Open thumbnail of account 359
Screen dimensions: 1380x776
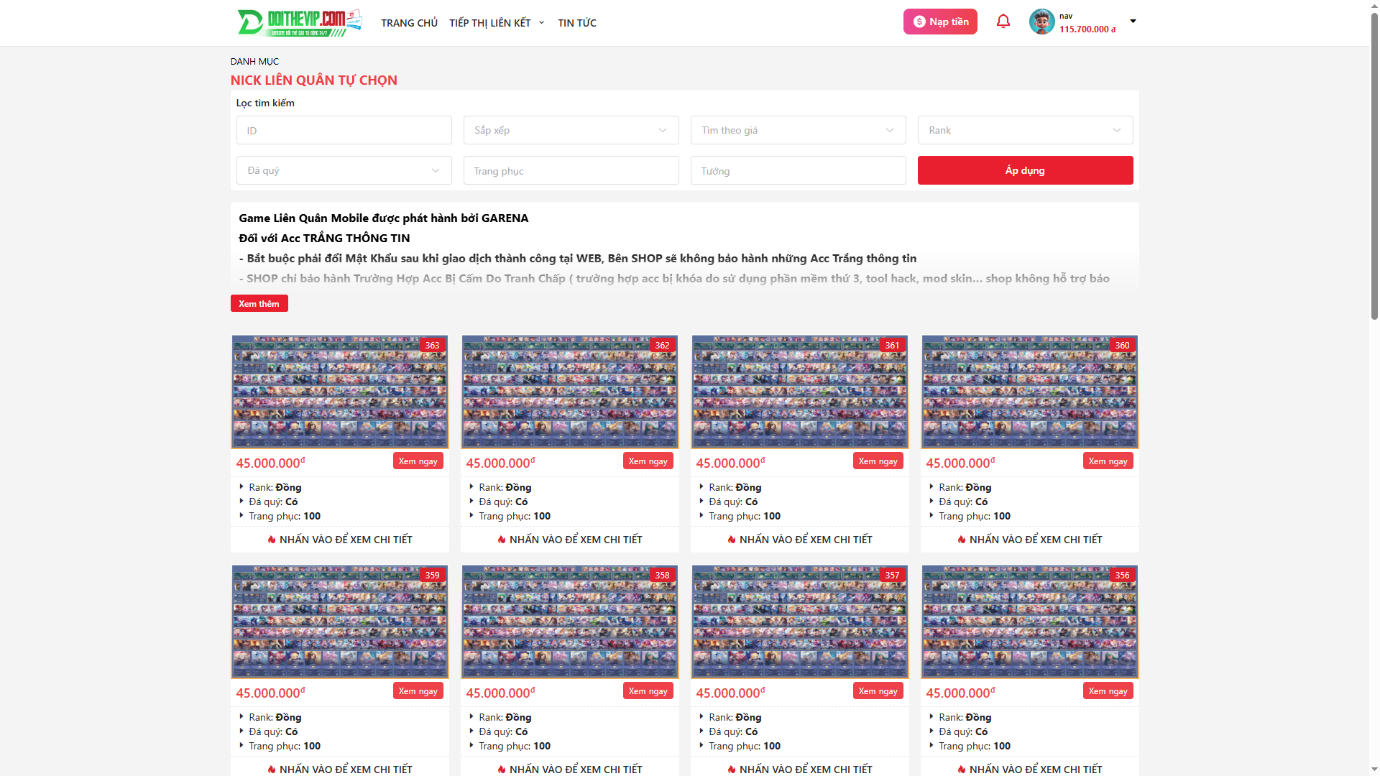point(340,622)
